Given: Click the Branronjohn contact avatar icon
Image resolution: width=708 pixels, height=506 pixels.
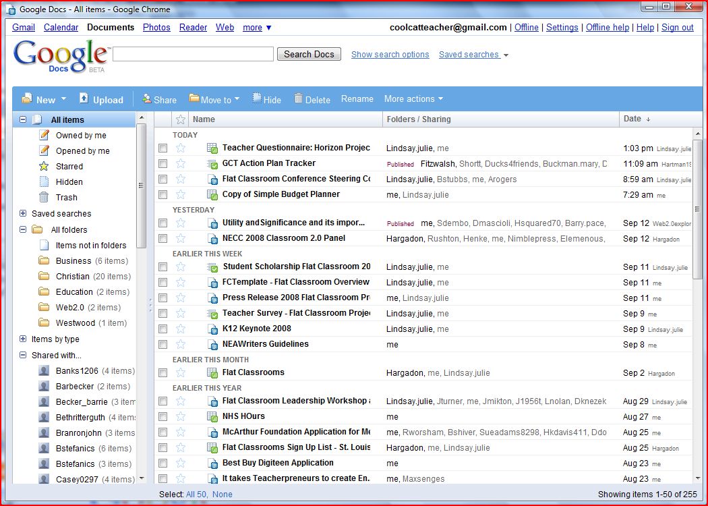Looking at the screenshot, I should tap(44, 433).
